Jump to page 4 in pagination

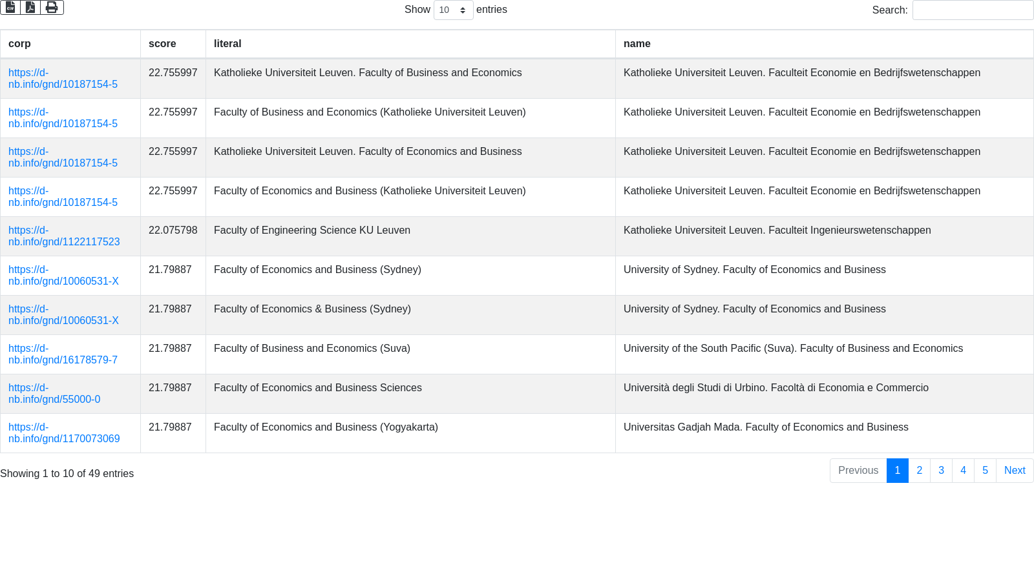963,471
